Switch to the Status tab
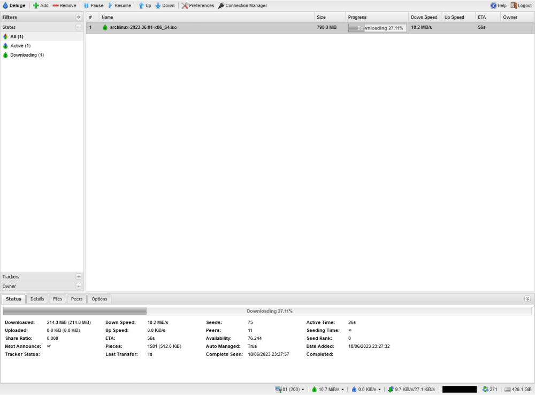The height and width of the screenshot is (396, 535). pyautogui.click(x=14, y=299)
